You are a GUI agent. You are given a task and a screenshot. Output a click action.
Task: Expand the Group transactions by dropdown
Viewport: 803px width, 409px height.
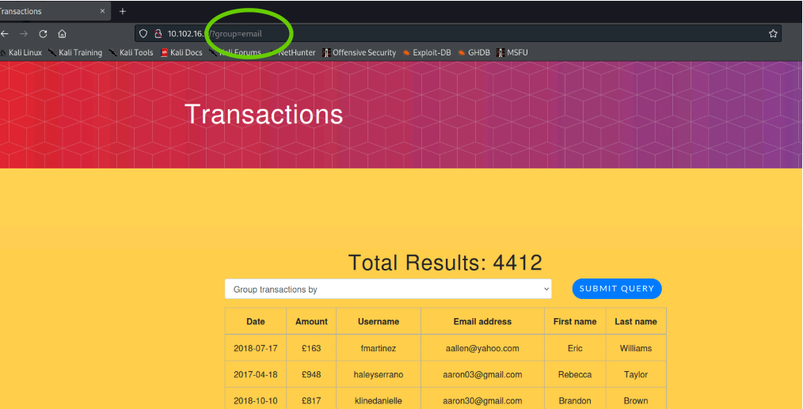pos(388,290)
